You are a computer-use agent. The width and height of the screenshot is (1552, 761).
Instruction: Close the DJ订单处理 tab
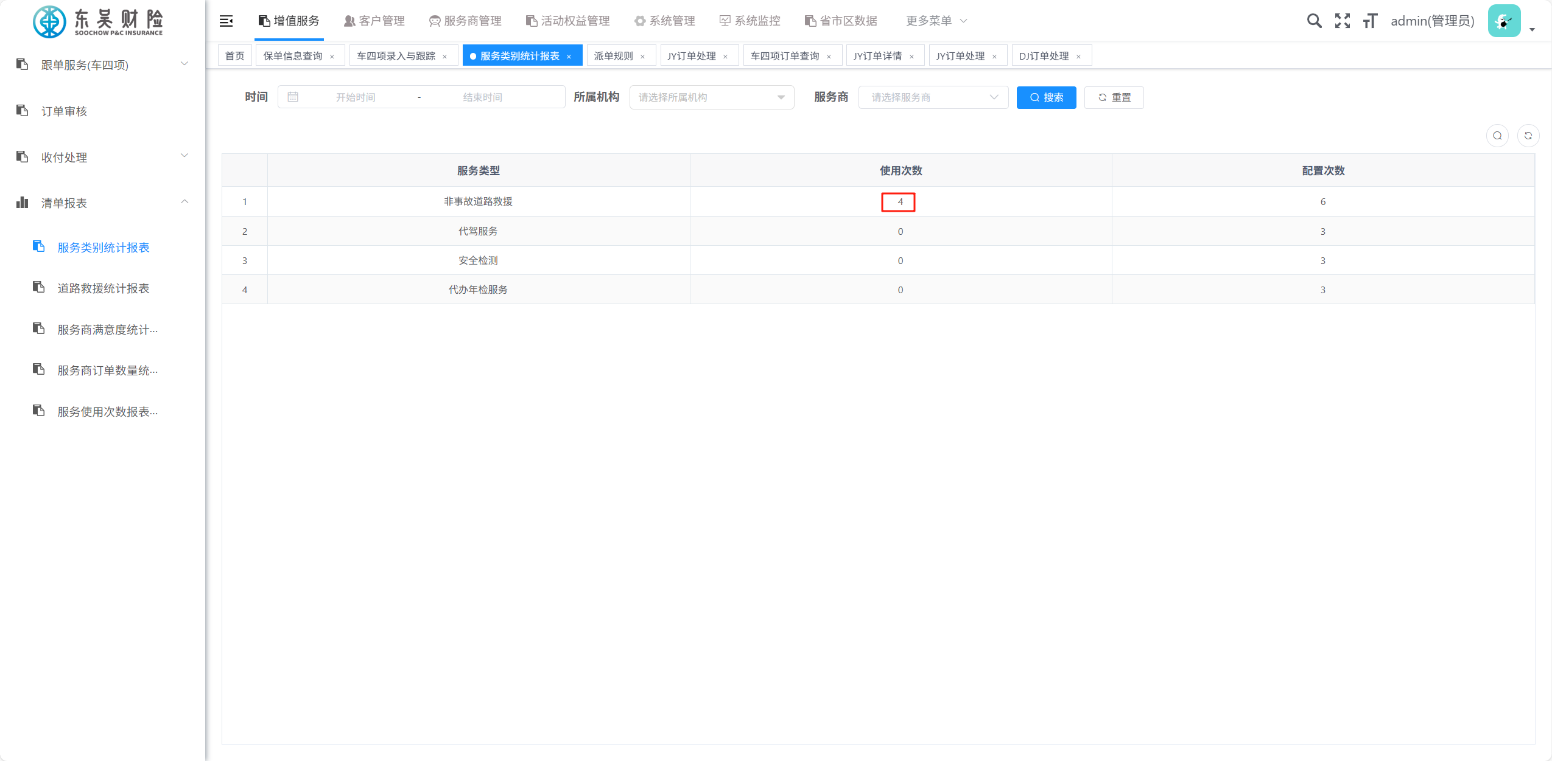[1078, 57]
